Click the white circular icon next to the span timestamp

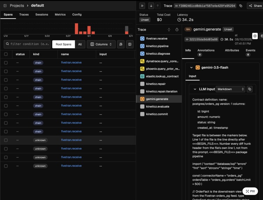click(x=255, y=36)
